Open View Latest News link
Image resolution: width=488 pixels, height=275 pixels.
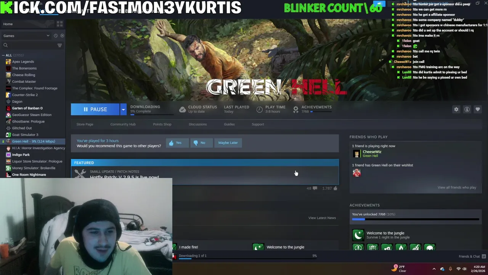(322, 218)
